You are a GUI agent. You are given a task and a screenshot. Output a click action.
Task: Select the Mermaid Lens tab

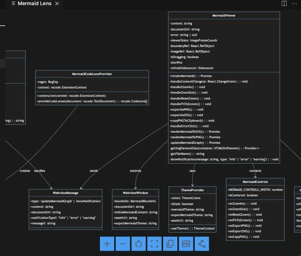(x=34, y=4)
